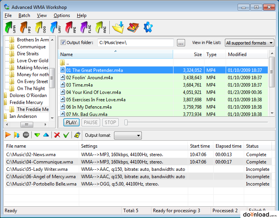This screenshot has height=218, width=279.
Task: Select the Ian Anderson folder
Action: (23, 116)
